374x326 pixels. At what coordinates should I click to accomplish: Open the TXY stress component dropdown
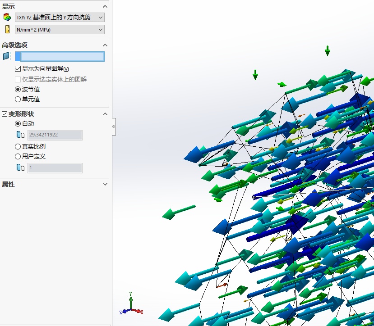click(x=60, y=18)
